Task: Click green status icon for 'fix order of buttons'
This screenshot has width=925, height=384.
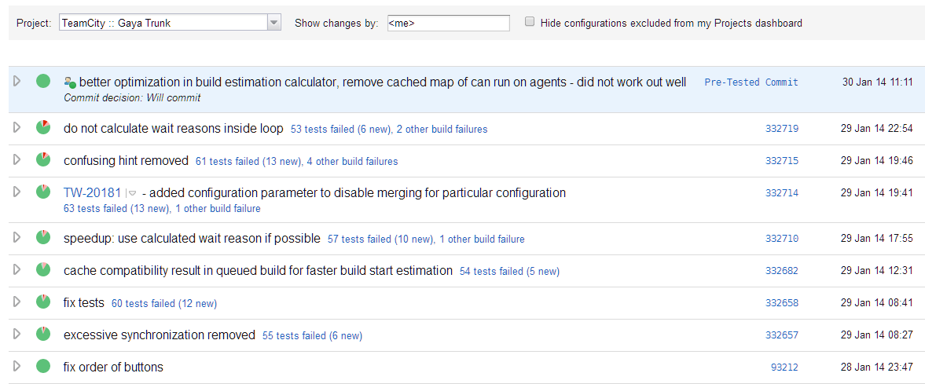Action: click(x=43, y=366)
